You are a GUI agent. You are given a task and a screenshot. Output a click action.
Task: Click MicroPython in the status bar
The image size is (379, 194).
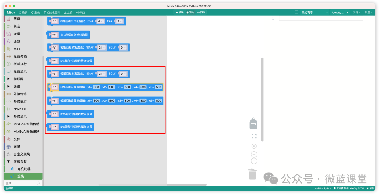pyautogui.click(x=324, y=188)
